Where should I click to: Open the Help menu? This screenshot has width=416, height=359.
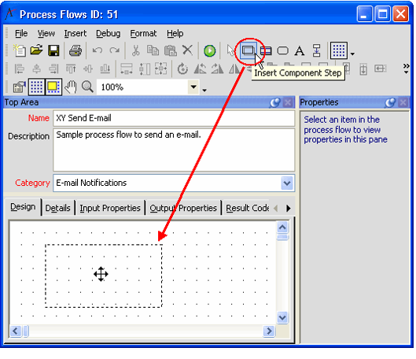click(x=175, y=33)
